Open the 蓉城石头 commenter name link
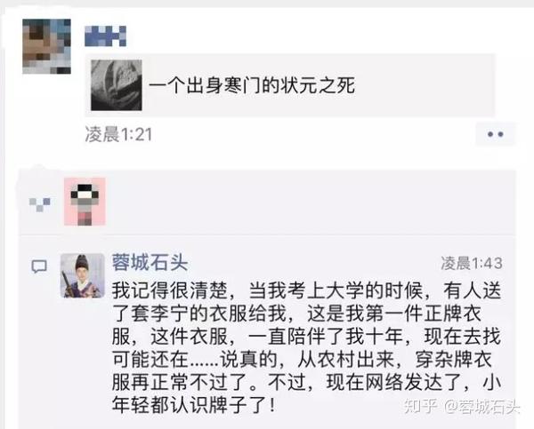 pyautogui.click(x=150, y=262)
